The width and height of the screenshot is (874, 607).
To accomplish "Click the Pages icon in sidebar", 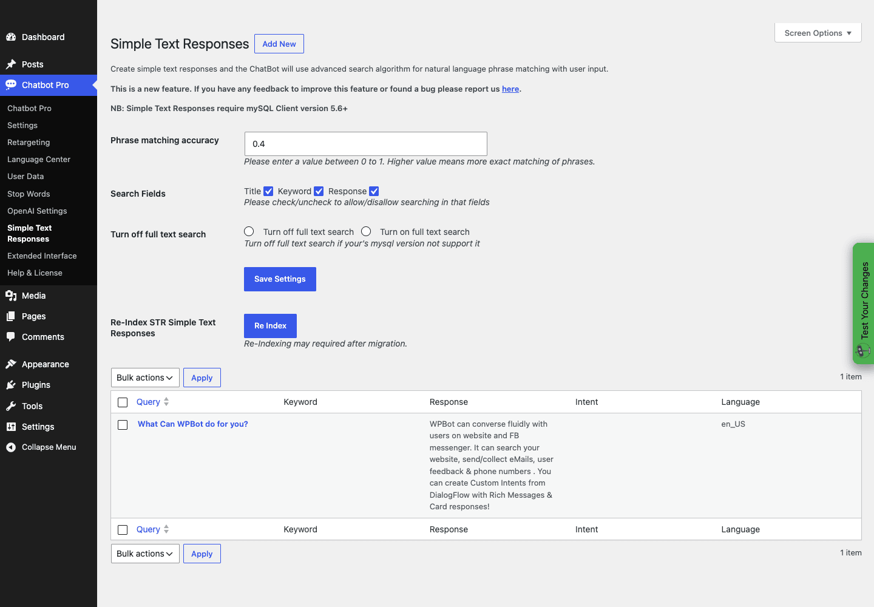I will click(x=11, y=316).
